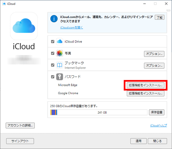Click the 250 GBのiCloud保存容量 text

(74, 106)
